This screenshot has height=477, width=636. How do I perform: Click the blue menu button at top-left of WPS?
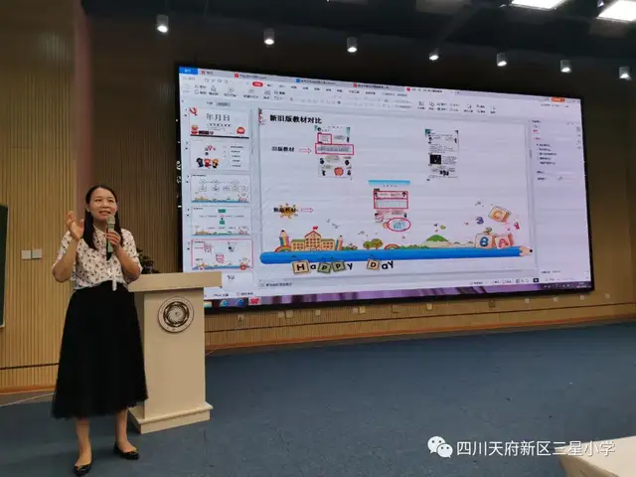188,71
